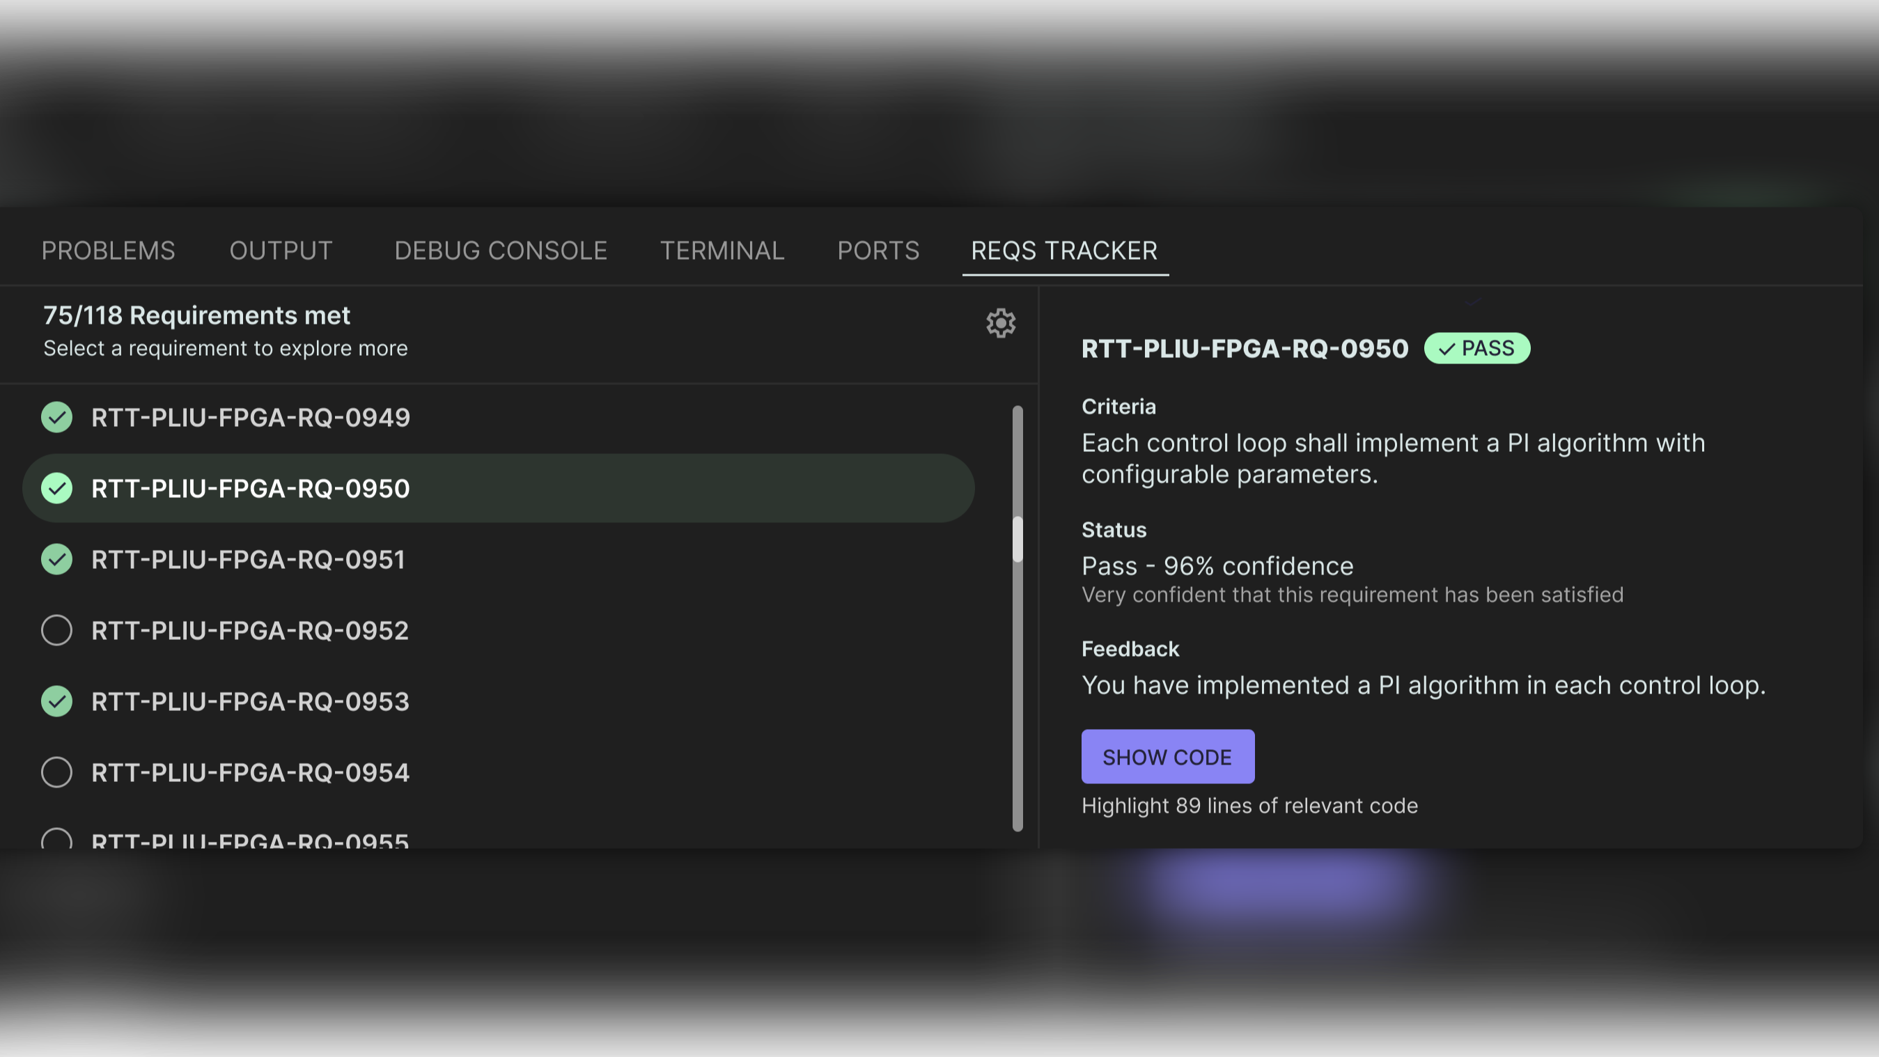1879x1057 pixels.
Task: Click green check icon beside RQ-0949
Action: 57,417
